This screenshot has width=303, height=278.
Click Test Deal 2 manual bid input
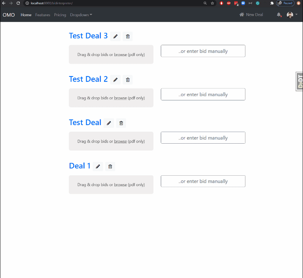203,94
